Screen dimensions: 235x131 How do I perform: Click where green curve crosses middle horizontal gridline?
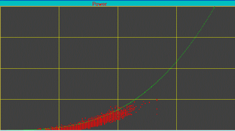pos(171,69)
